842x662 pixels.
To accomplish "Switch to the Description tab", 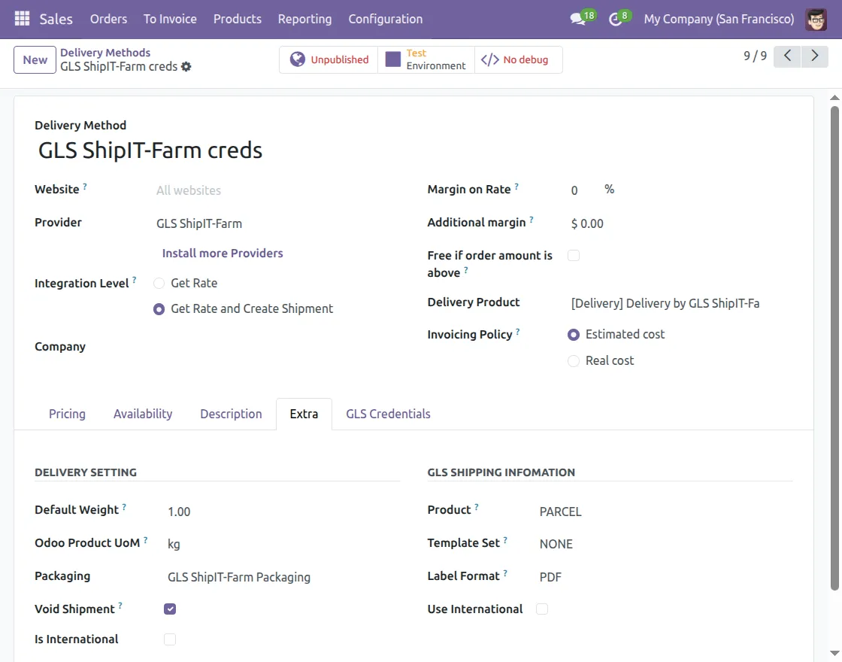I will click(231, 414).
